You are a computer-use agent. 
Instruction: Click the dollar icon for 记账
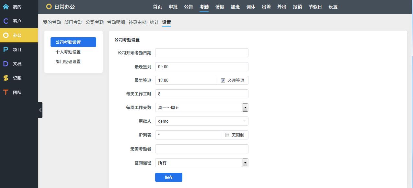(6, 78)
